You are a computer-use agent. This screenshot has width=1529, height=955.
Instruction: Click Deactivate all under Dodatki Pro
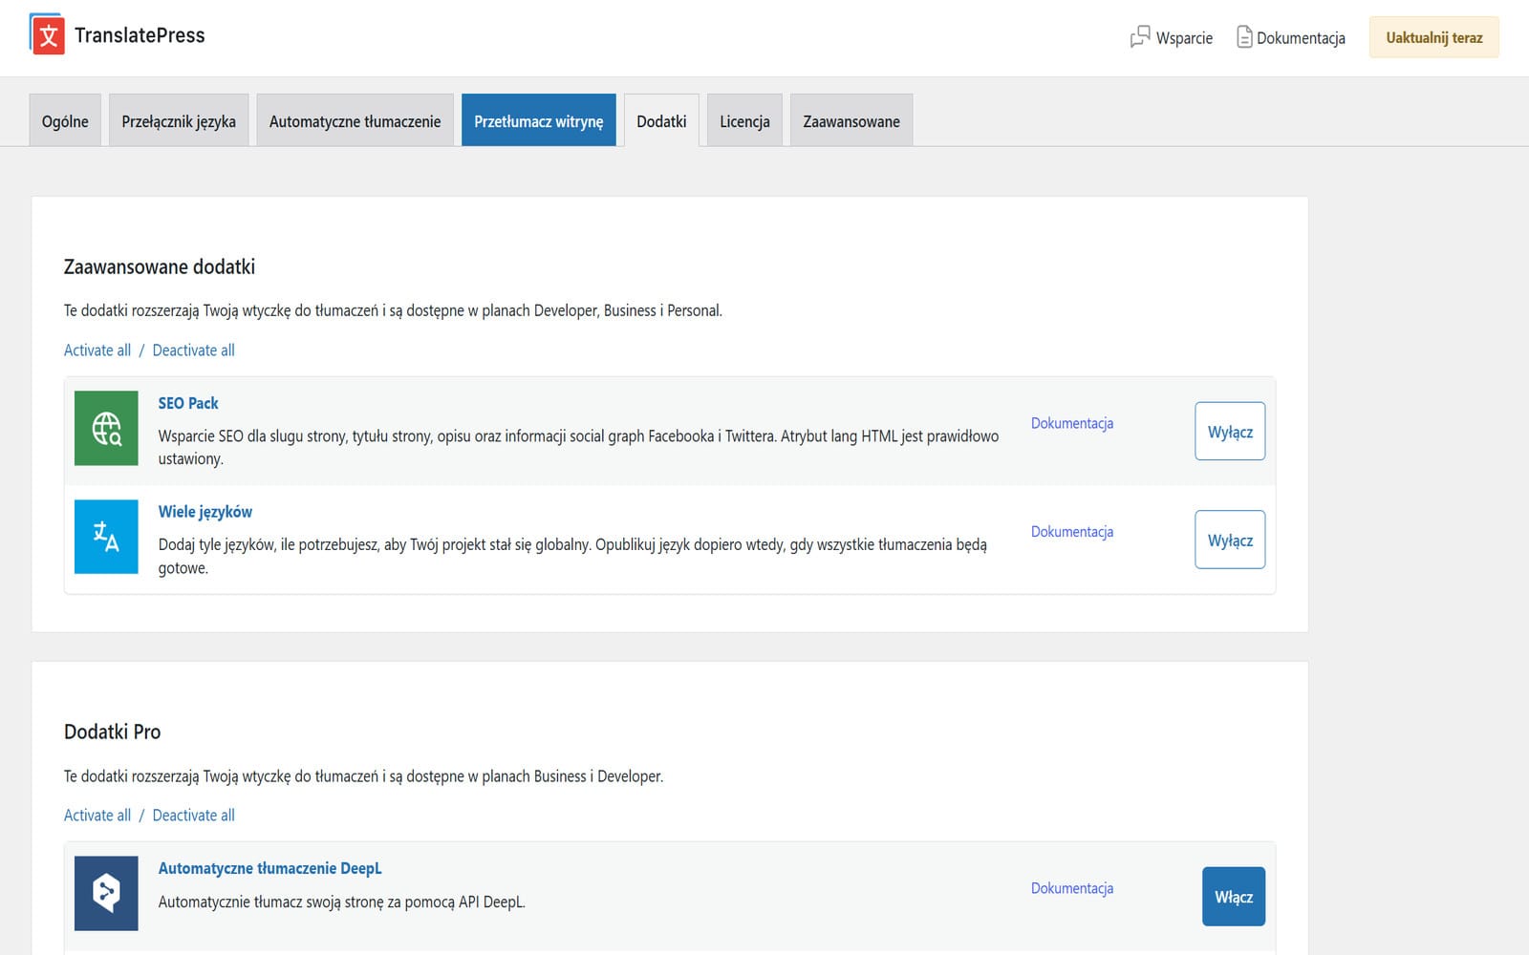pos(193,816)
